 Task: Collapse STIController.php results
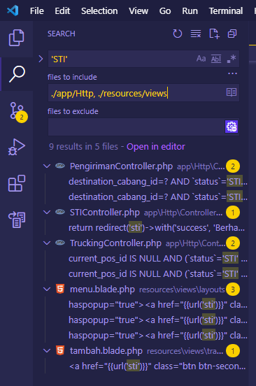(x=47, y=212)
